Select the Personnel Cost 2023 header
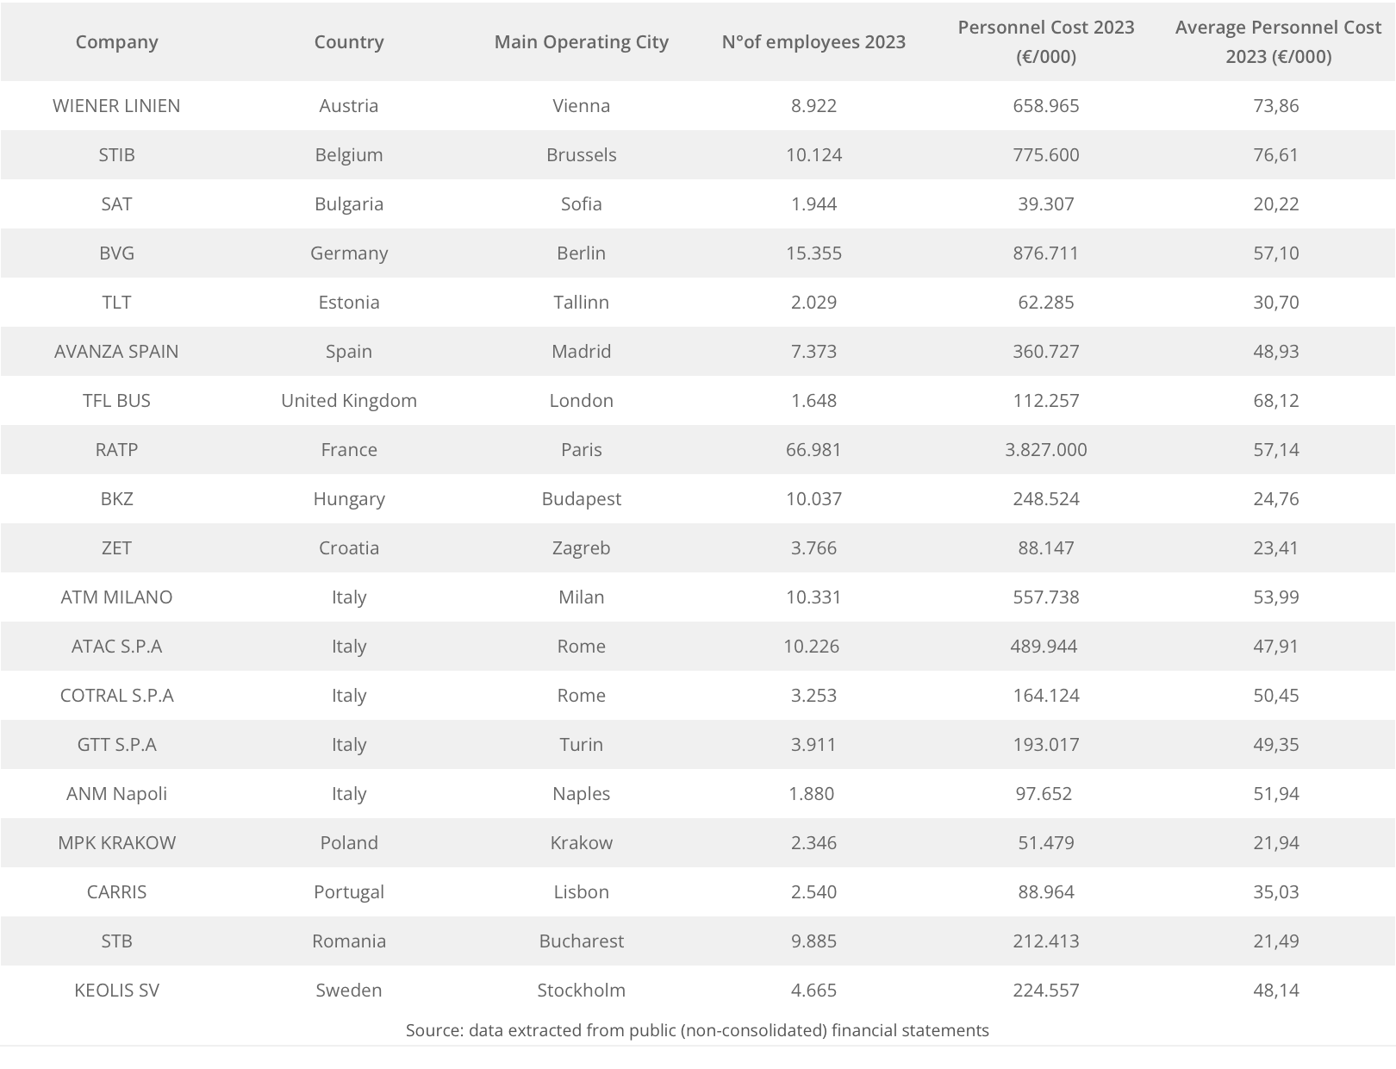 point(1046,41)
